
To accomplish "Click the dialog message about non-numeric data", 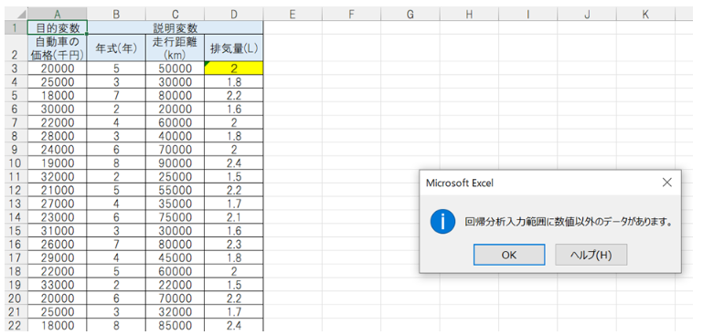I will coord(570,222).
